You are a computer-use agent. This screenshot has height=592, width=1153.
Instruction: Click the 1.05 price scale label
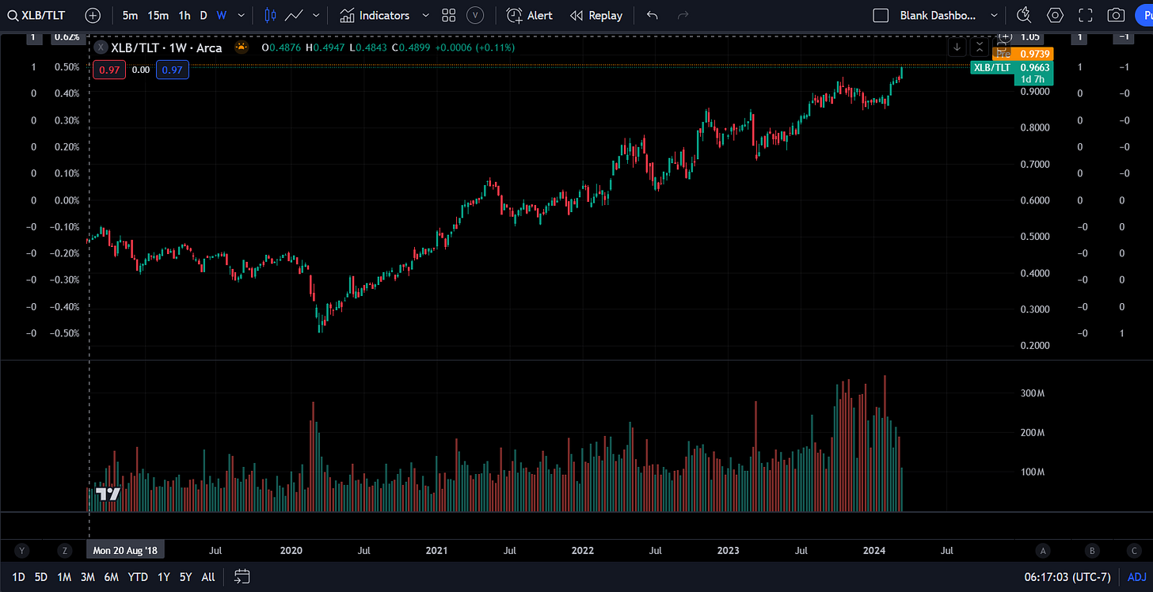(1030, 36)
